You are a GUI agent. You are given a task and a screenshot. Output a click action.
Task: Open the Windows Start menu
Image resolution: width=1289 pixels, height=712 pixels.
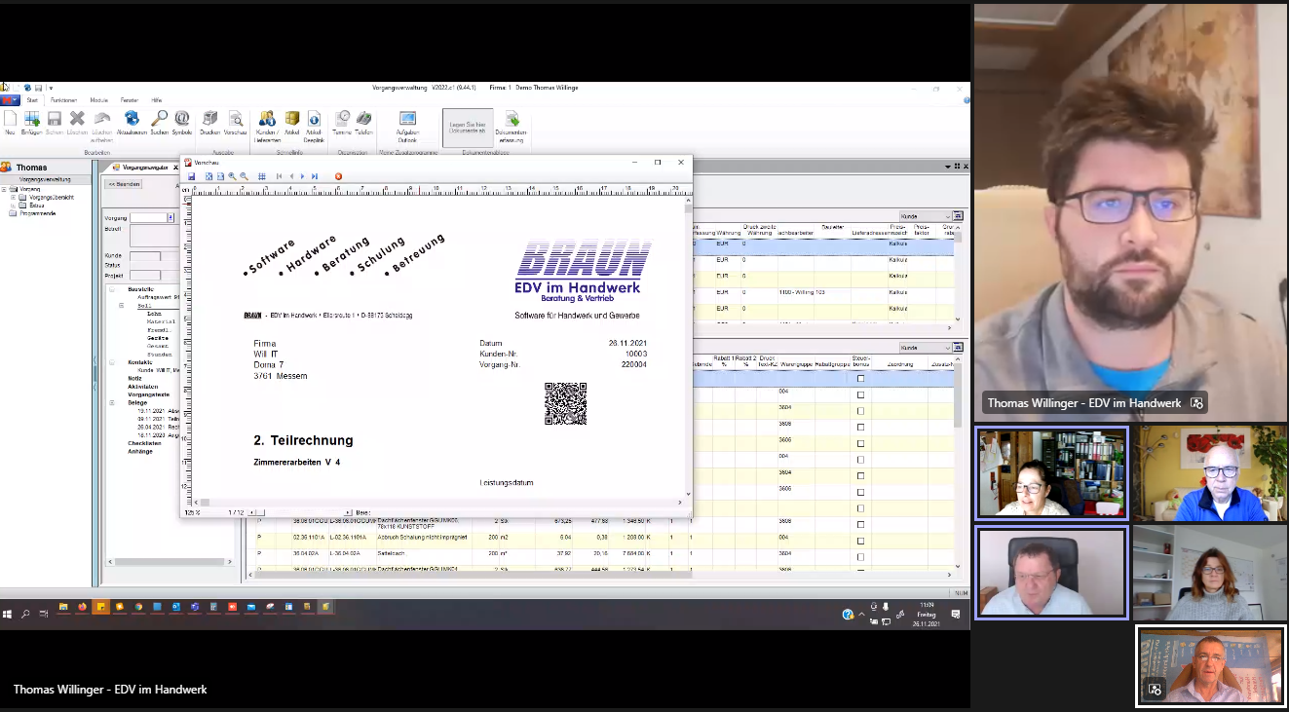[8, 614]
